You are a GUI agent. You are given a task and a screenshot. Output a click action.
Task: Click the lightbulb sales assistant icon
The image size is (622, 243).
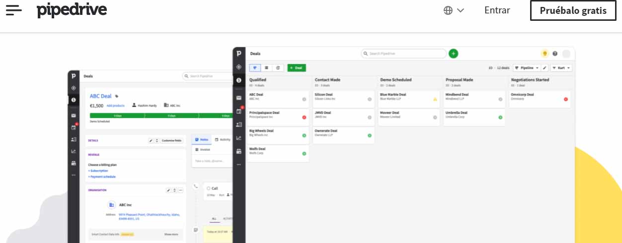pyautogui.click(x=544, y=54)
